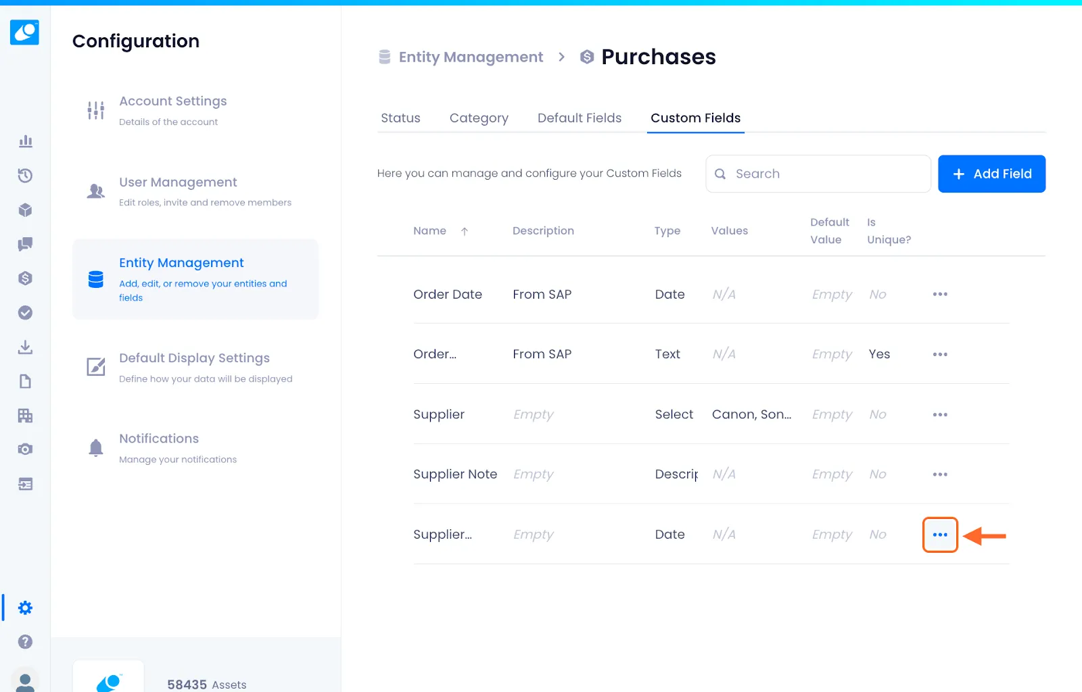The height and width of the screenshot is (692, 1082).
Task: Open more options for Order… Text row
Action: pyautogui.click(x=940, y=354)
